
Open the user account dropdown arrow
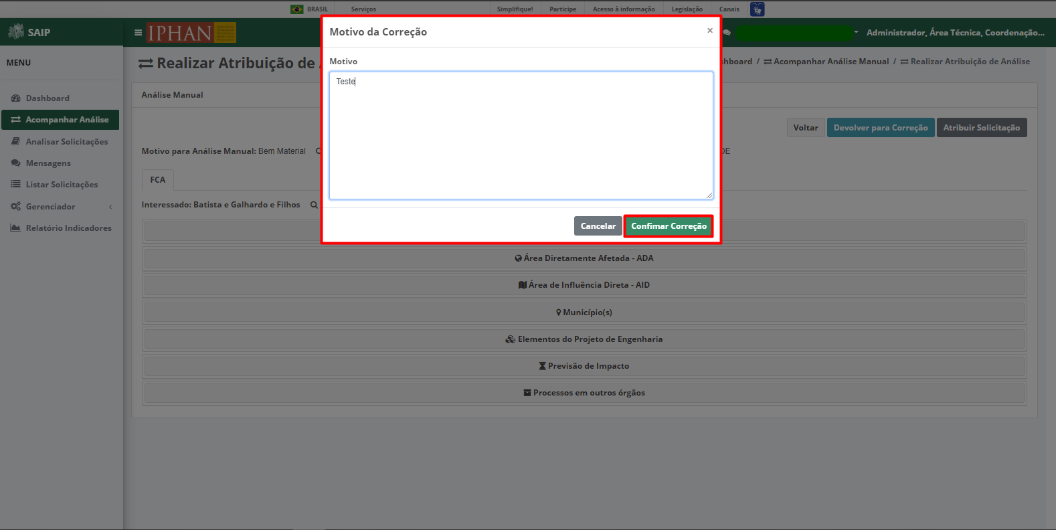(x=856, y=32)
